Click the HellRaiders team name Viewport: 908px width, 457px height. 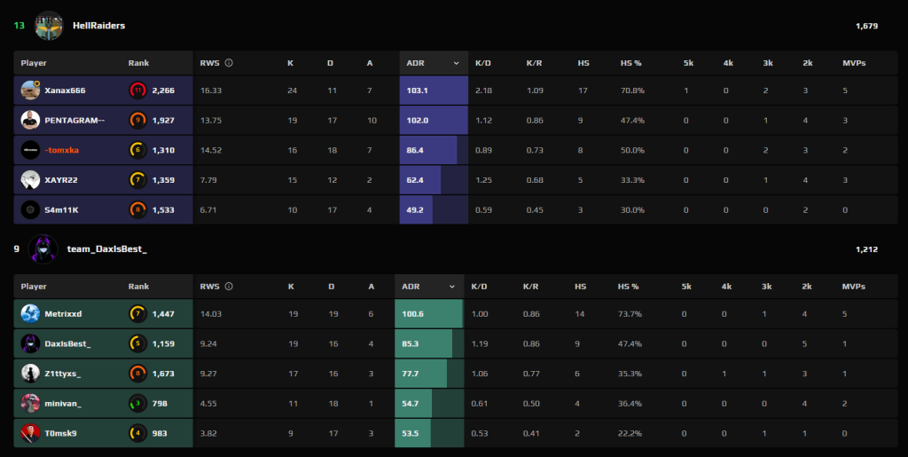click(x=98, y=26)
